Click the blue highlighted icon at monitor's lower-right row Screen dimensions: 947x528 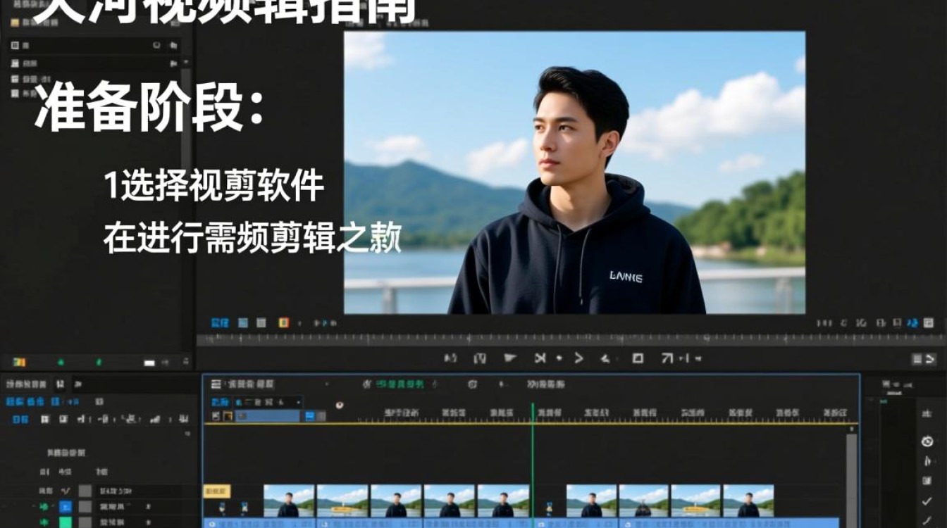coord(912,323)
